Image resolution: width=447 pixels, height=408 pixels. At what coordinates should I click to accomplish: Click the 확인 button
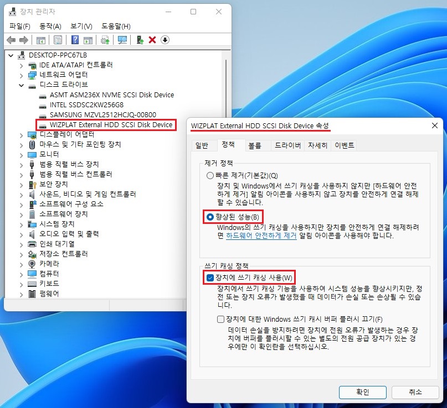coord(363,393)
